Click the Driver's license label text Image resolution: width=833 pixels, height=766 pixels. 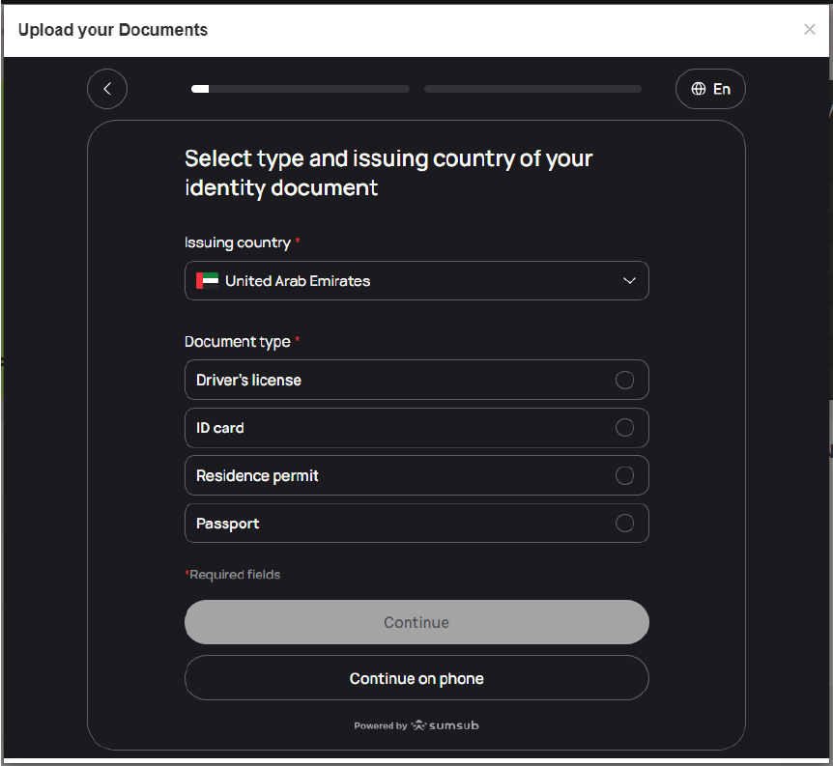point(248,381)
